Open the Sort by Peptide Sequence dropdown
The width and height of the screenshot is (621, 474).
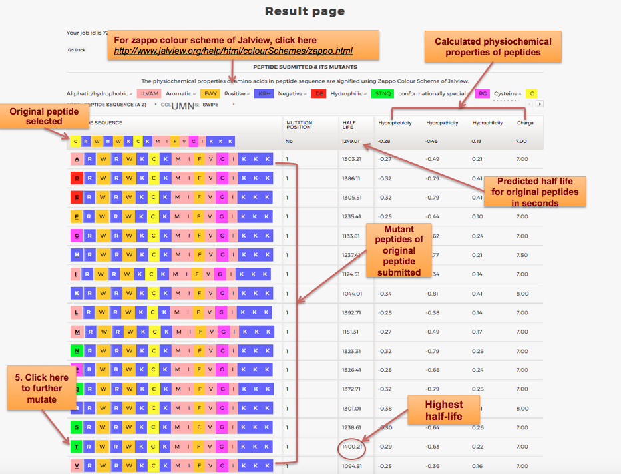click(106, 105)
